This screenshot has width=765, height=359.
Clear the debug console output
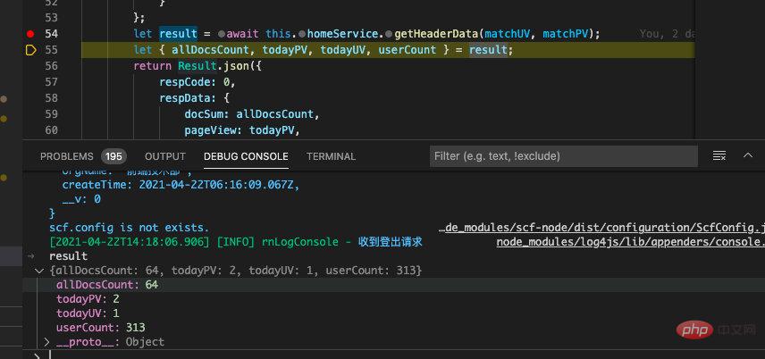click(719, 156)
